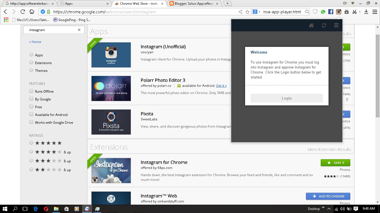Click the search magnifier in search box

point(307,12)
